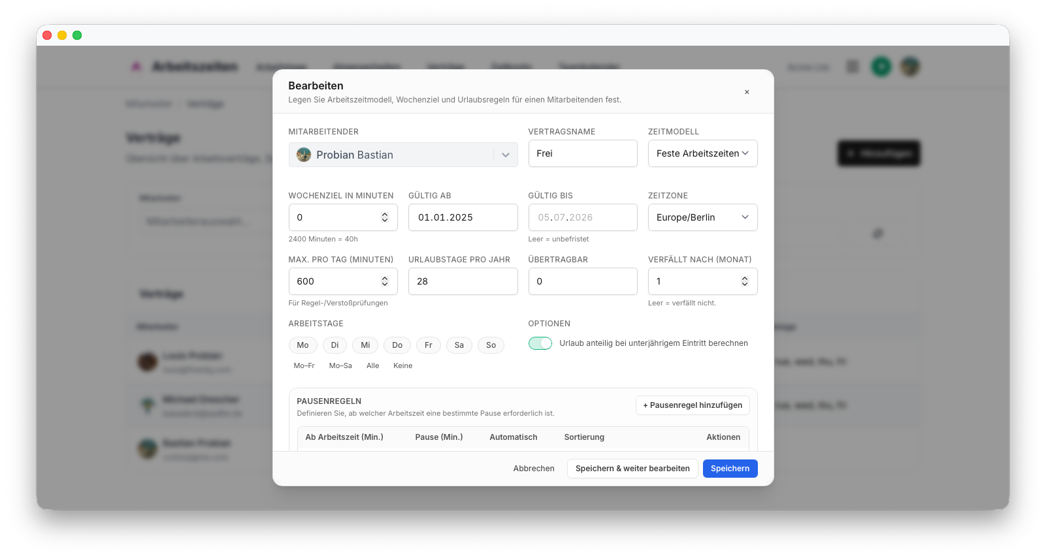Select the Mo–Sa workday preset
The height and width of the screenshot is (558, 1046).
tap(340, 365)
